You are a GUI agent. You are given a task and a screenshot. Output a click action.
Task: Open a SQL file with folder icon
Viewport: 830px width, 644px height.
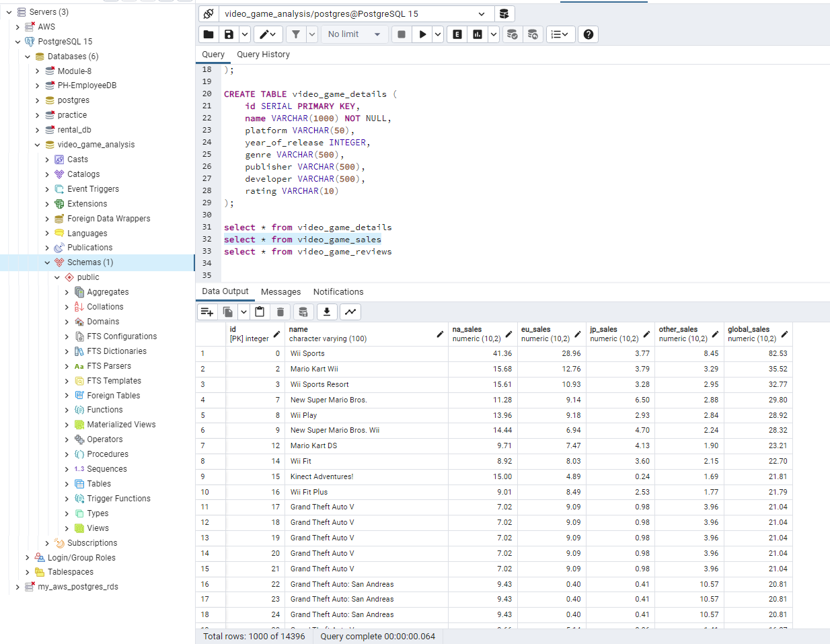(x=208, y=34)
